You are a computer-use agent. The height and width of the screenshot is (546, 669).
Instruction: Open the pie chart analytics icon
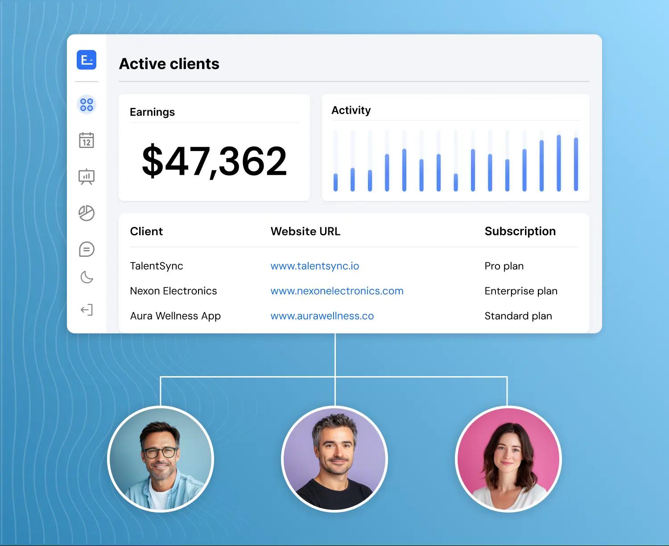coord(87,213)
